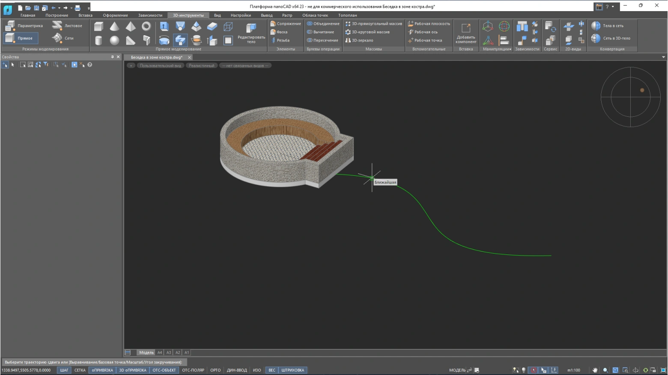This screenshot has height=375, width=668.
Task: Toggle СЕТКА grid display
Action: (x=80, y=370)
